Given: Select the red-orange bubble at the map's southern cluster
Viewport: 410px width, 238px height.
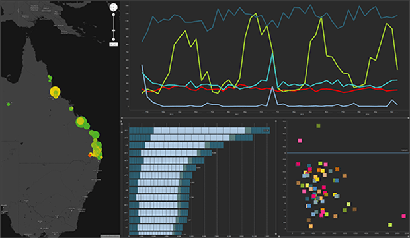Looking at the screenshot, I should coord(90,155).
